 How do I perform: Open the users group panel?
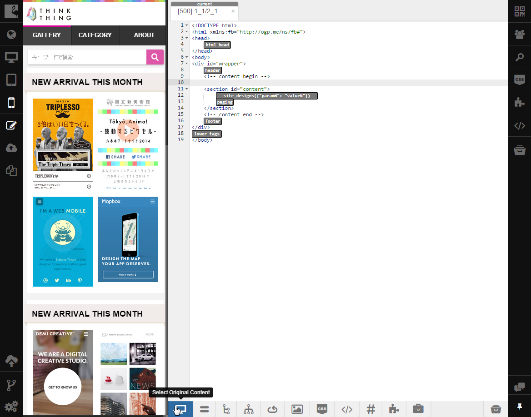(520, 34)
